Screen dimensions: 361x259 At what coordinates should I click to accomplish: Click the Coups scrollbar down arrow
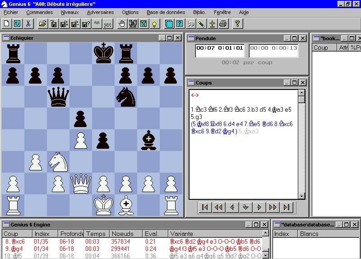click(301, 196)
